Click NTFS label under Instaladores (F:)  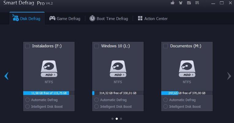tap(49, 82)
